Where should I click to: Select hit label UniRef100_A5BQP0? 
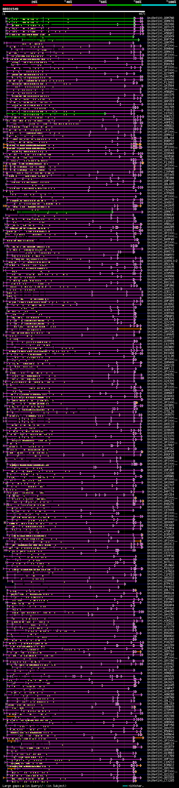[161, 92]
